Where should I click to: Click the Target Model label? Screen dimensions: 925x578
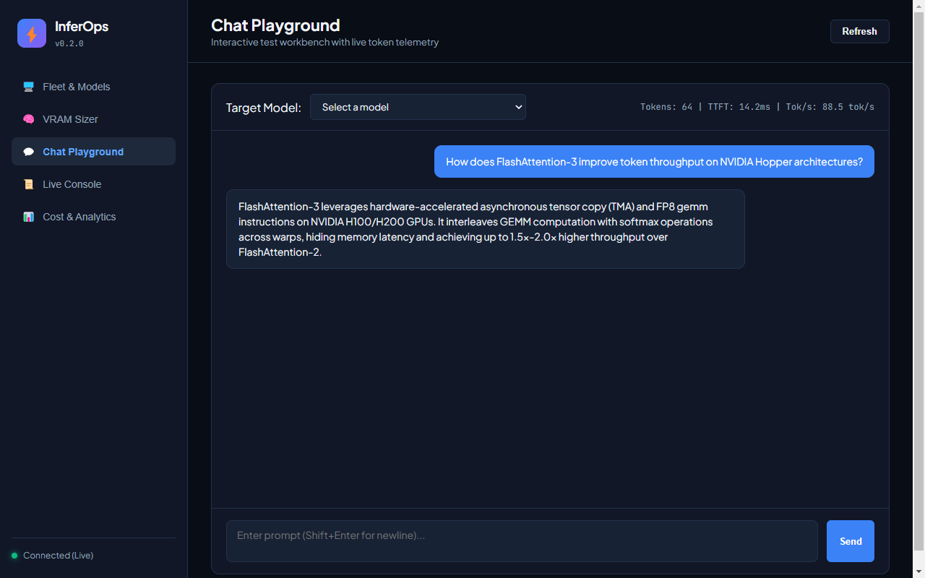(x=263, y=108)
